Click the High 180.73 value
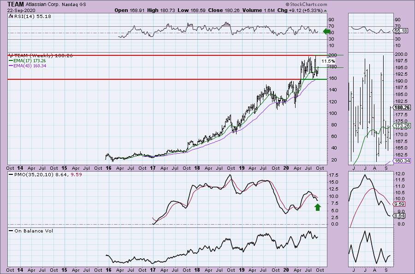 161,10
